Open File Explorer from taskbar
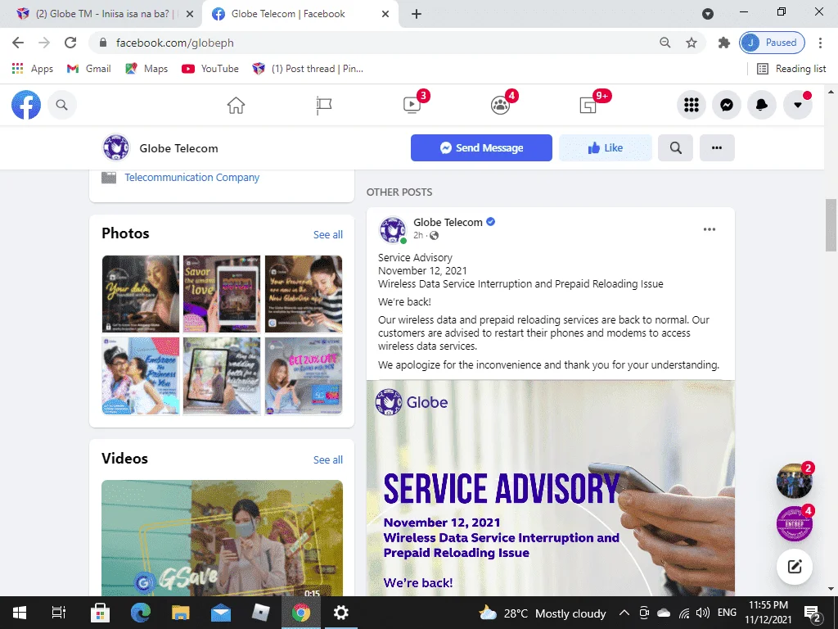This screenshot has height=629, width=838. tap(181, 613)
